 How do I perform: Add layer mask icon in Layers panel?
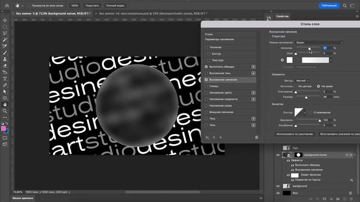(324, 199)
